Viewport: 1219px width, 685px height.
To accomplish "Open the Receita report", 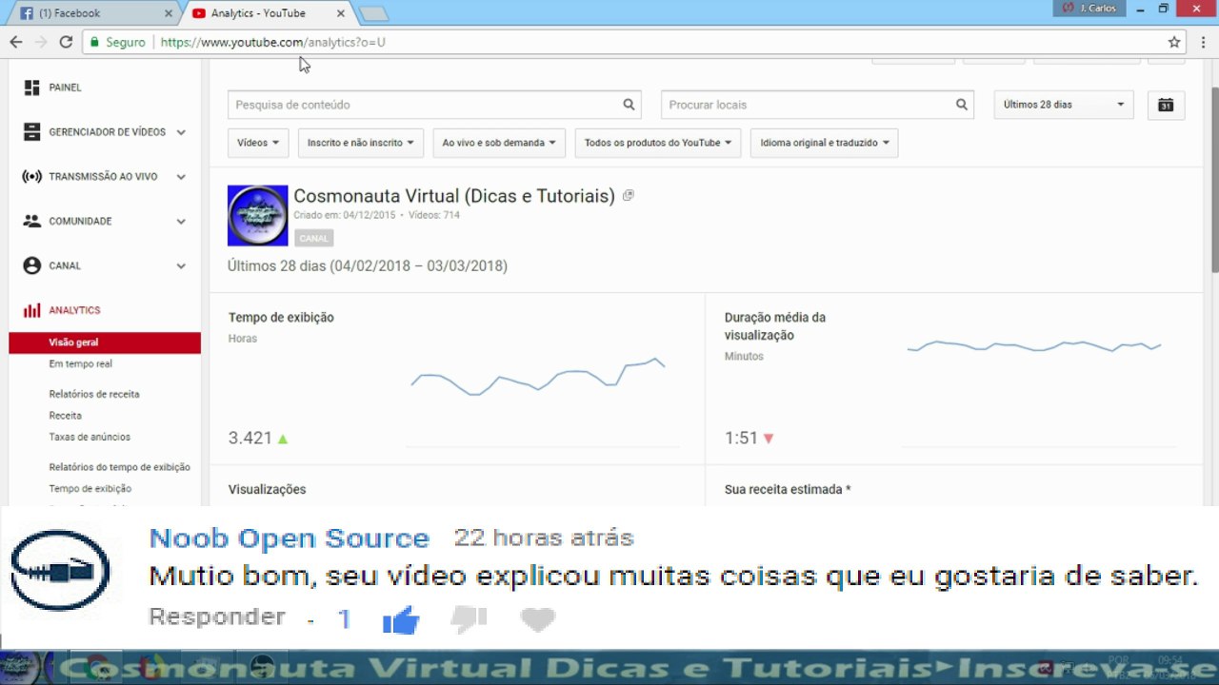I will click(66, 416).
